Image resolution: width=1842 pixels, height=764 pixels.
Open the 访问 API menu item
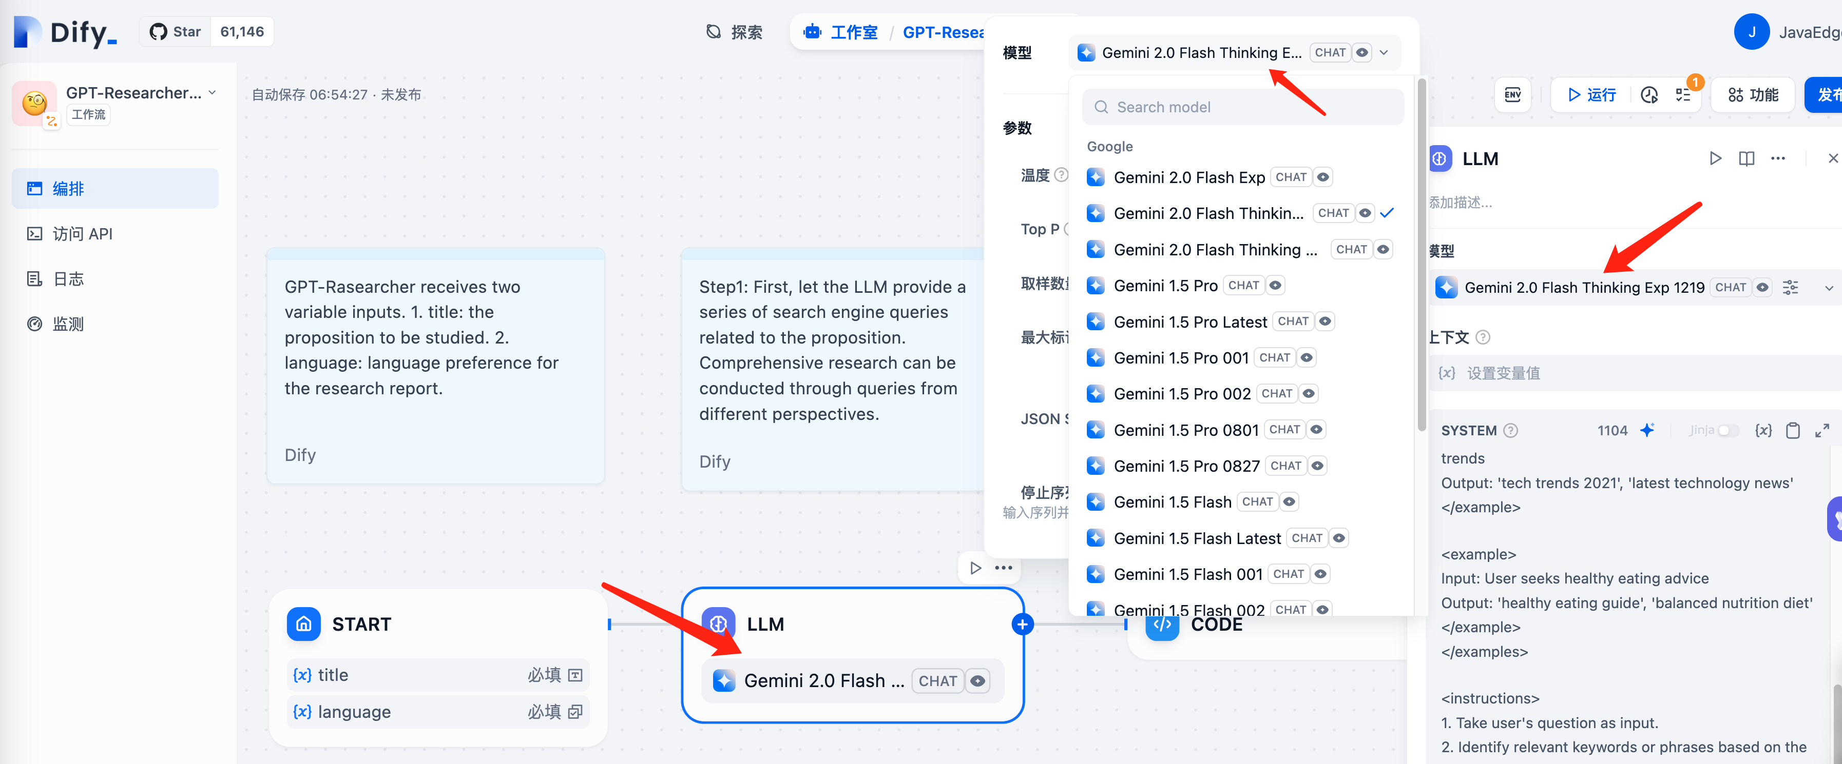tap(115, 233)
